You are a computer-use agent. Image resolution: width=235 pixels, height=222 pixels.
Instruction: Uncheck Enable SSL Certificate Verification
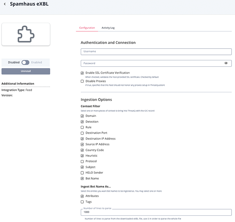tap(82, 73)
